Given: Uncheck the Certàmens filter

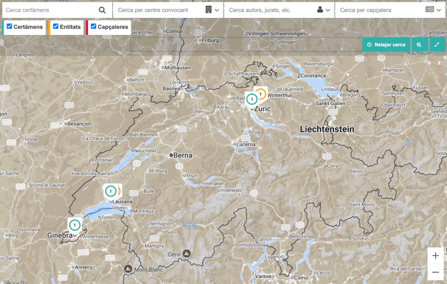Looking at the screenshot, I should (x=10, y=27).
